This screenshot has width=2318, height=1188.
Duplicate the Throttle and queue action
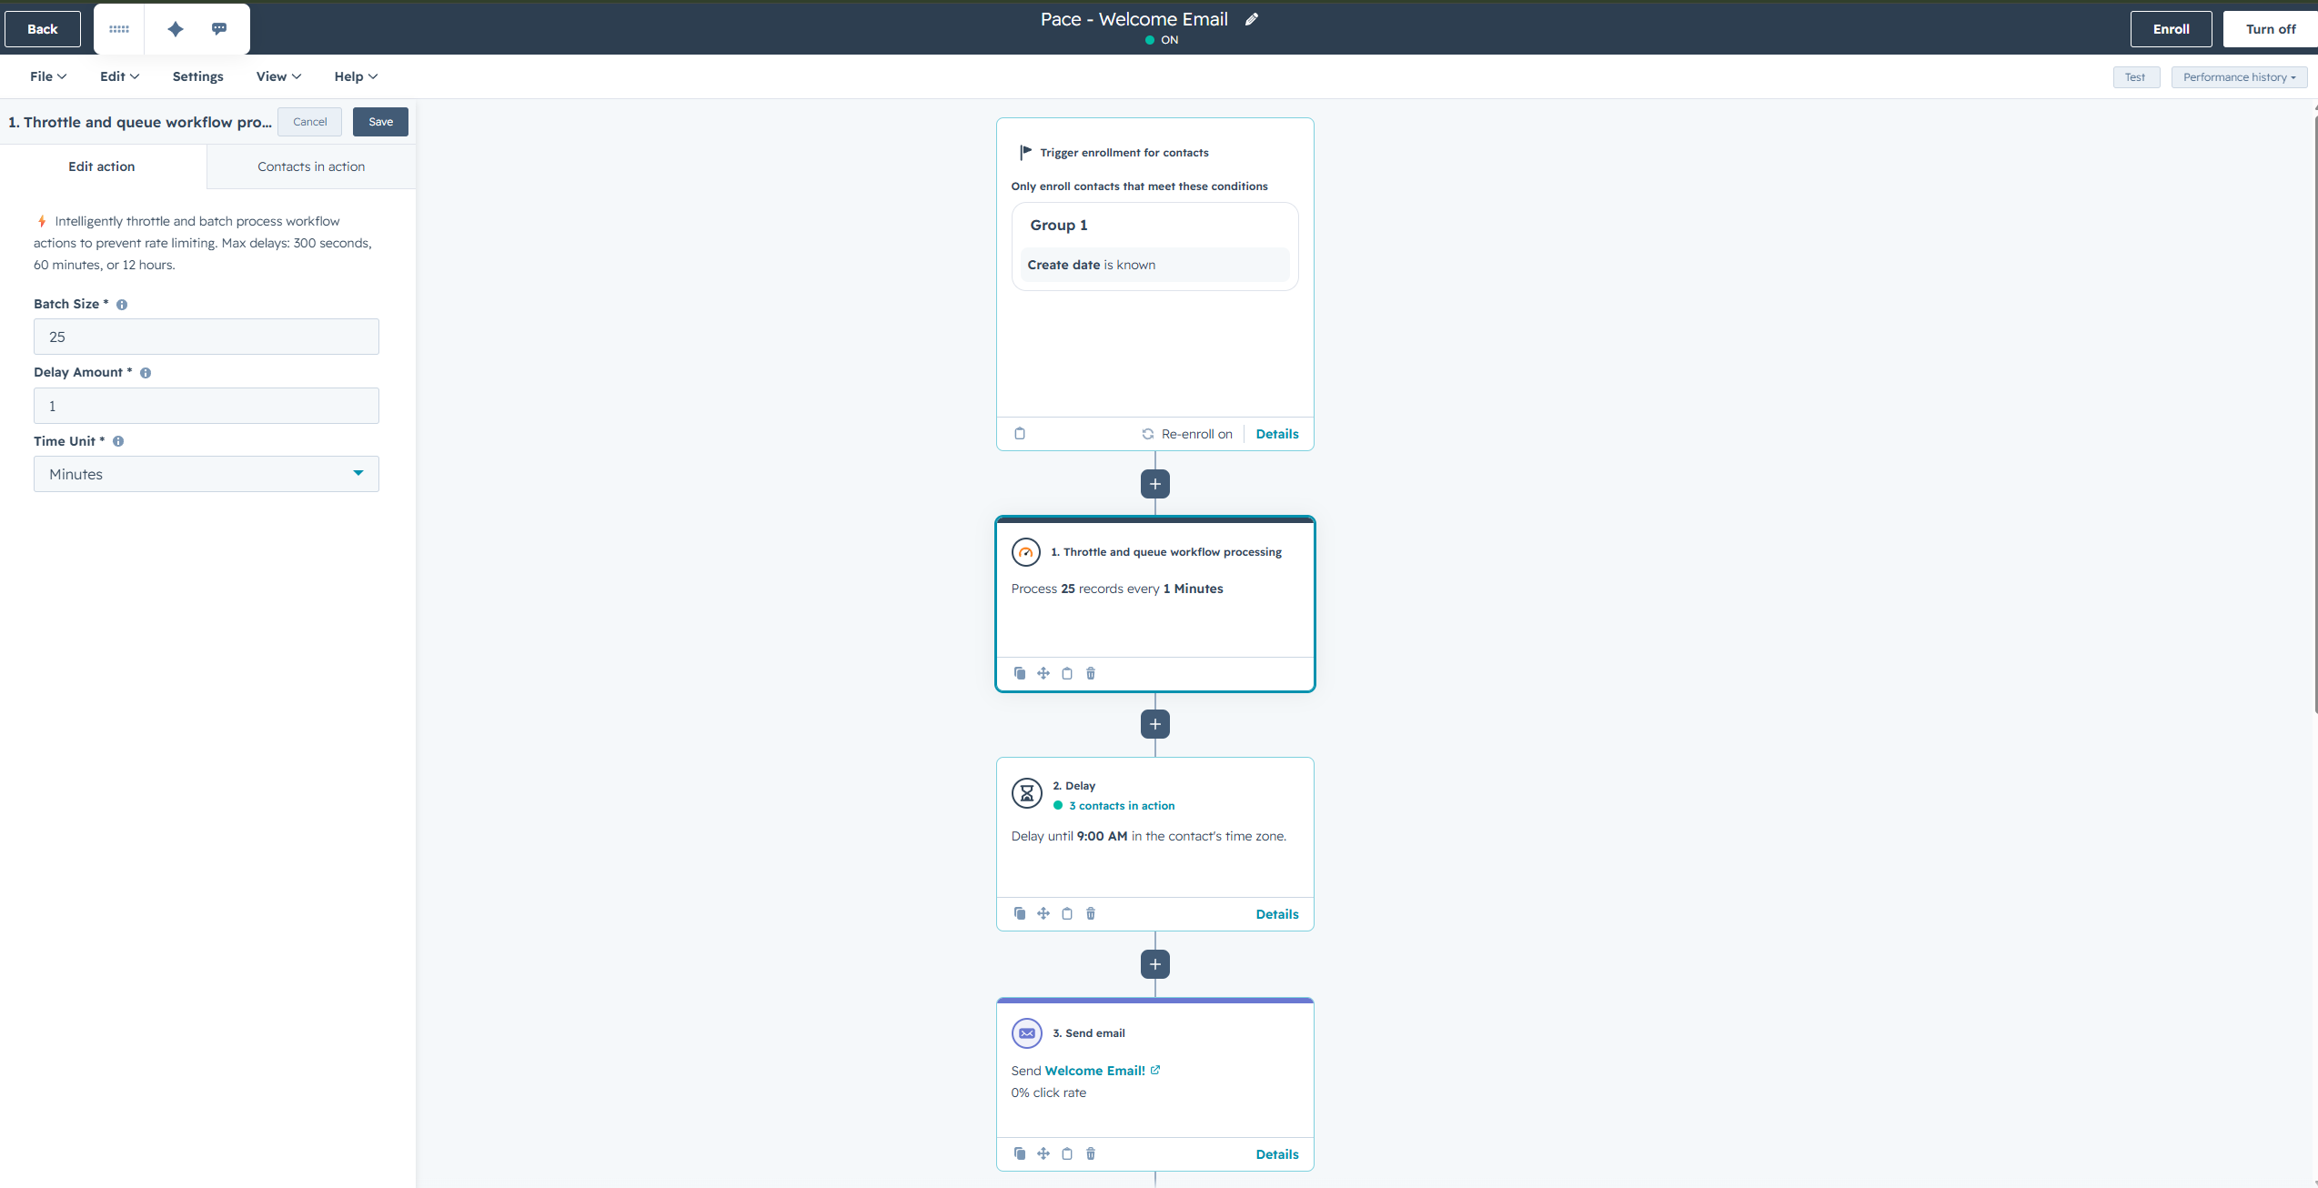[1020, 673]
